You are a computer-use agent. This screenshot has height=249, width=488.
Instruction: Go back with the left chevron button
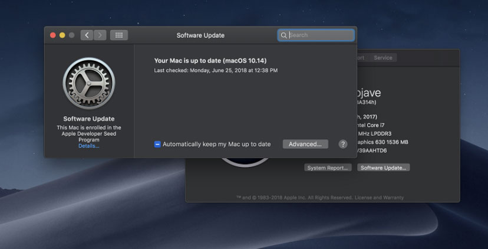(87, 35)
